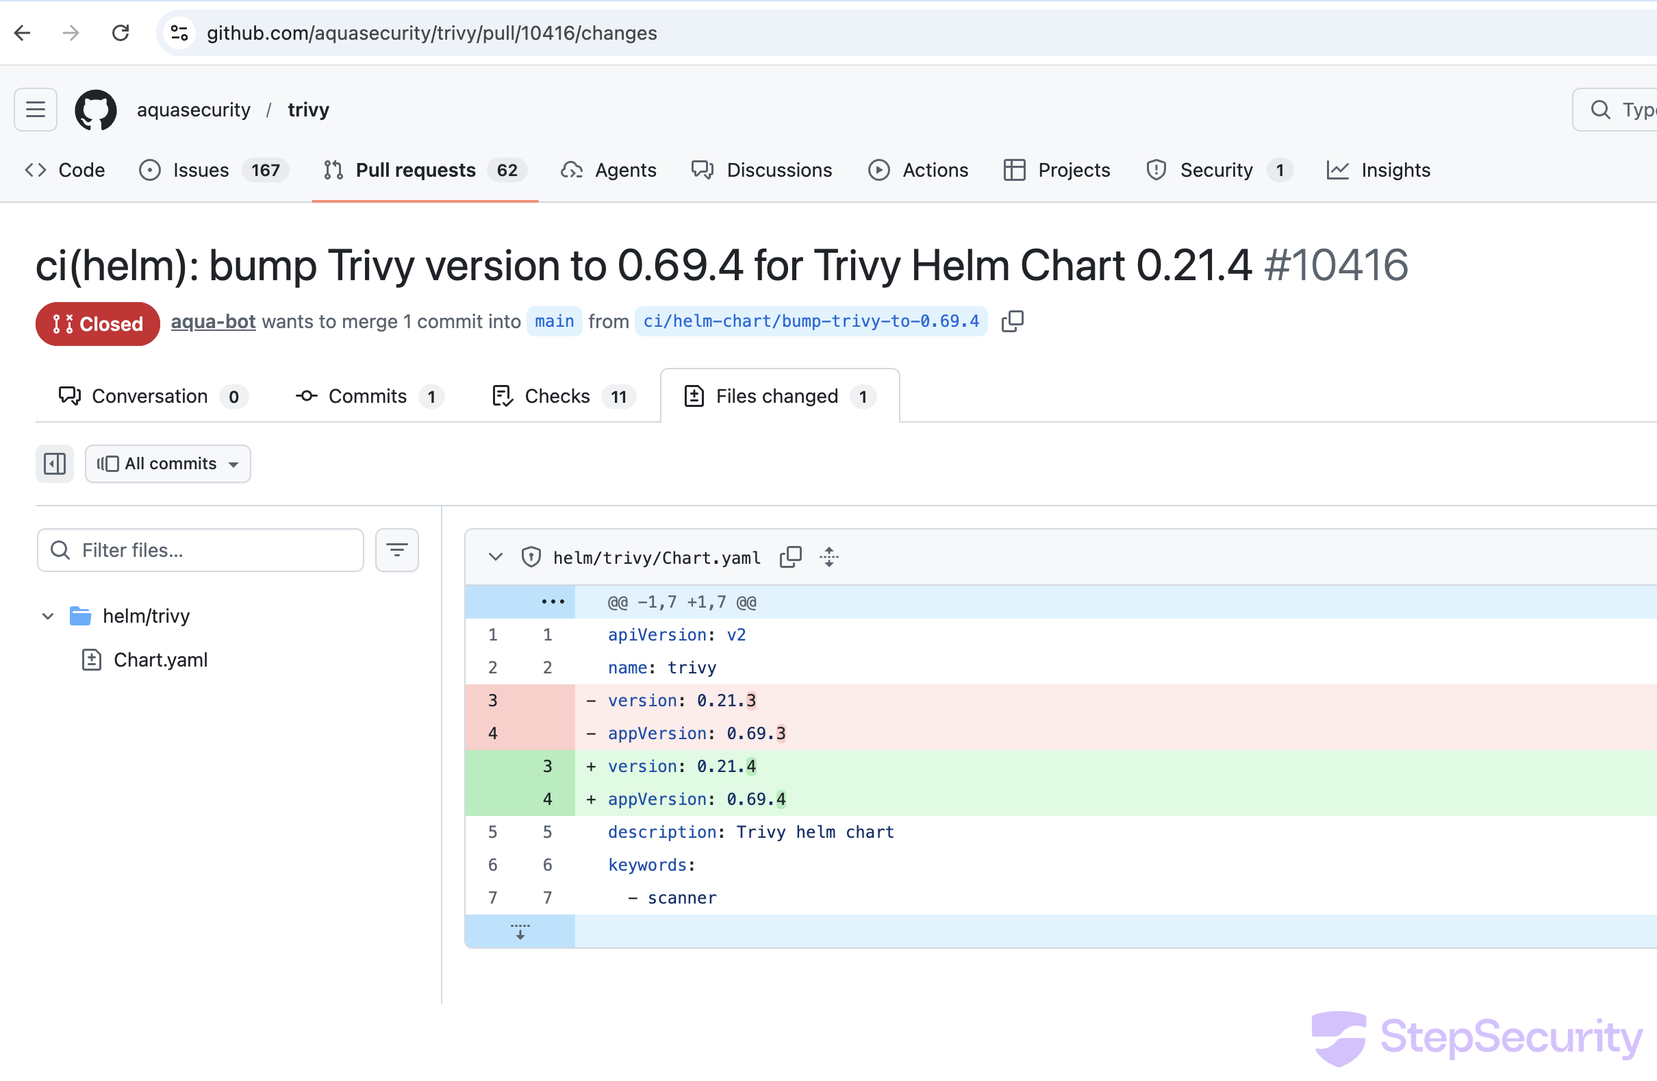Screen dimensions: 1657x1081
Task: Copy the head branch name
Action: pyautogui.click(x=1011, y=321)
